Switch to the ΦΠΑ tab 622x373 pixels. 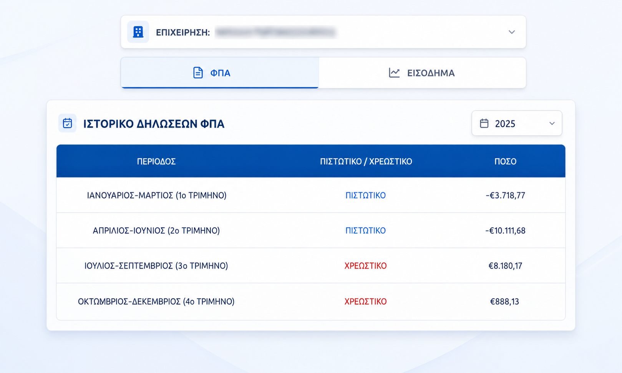click(220, 73)
